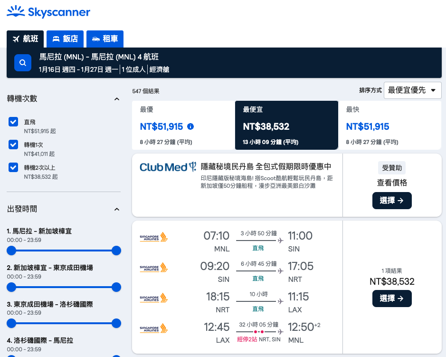Click the 17:05 NRT arrival time
The width and height of the screenshot is (446, 357).
coord(301,266)
